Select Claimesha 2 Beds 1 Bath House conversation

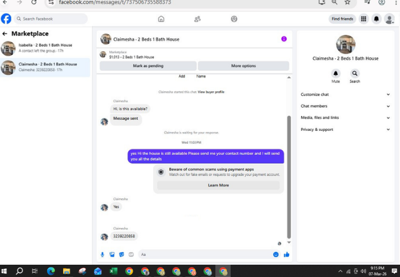click(45, 67)
